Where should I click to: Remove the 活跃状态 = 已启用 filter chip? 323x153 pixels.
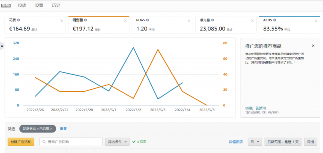point(51,129)
